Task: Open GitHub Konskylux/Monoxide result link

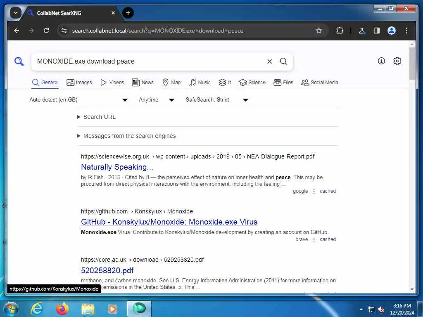Action: (169, 222)
